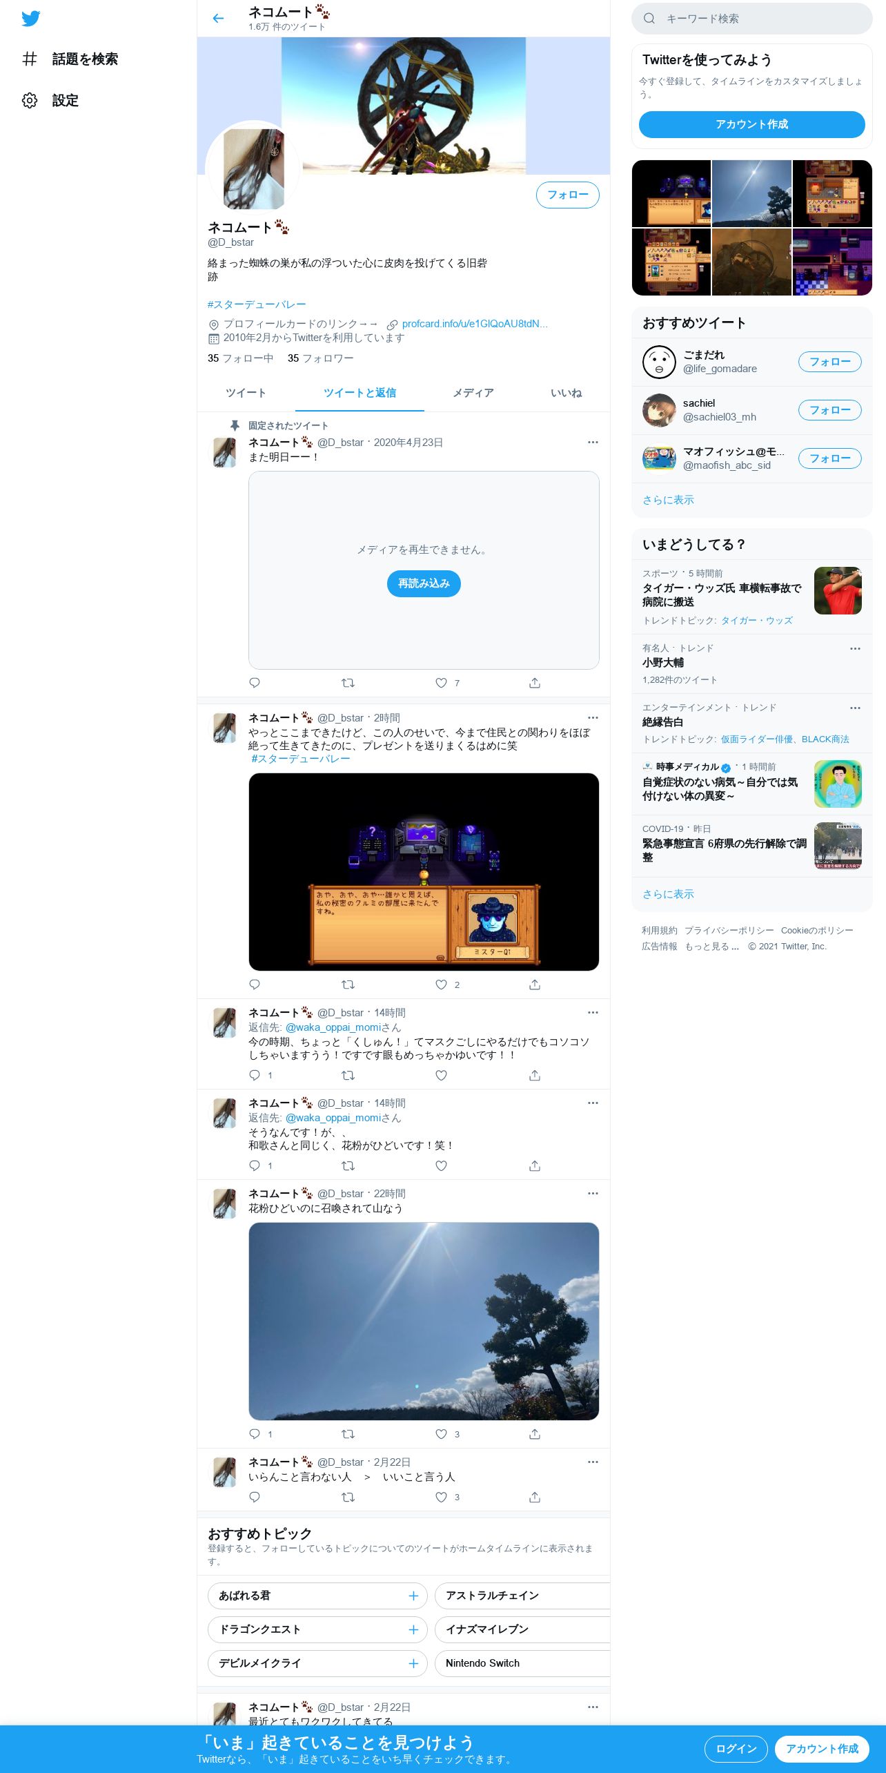This screenshot has height=1773, width=886.
Task: Click the search magnifier icon
Action: point(649,19)
